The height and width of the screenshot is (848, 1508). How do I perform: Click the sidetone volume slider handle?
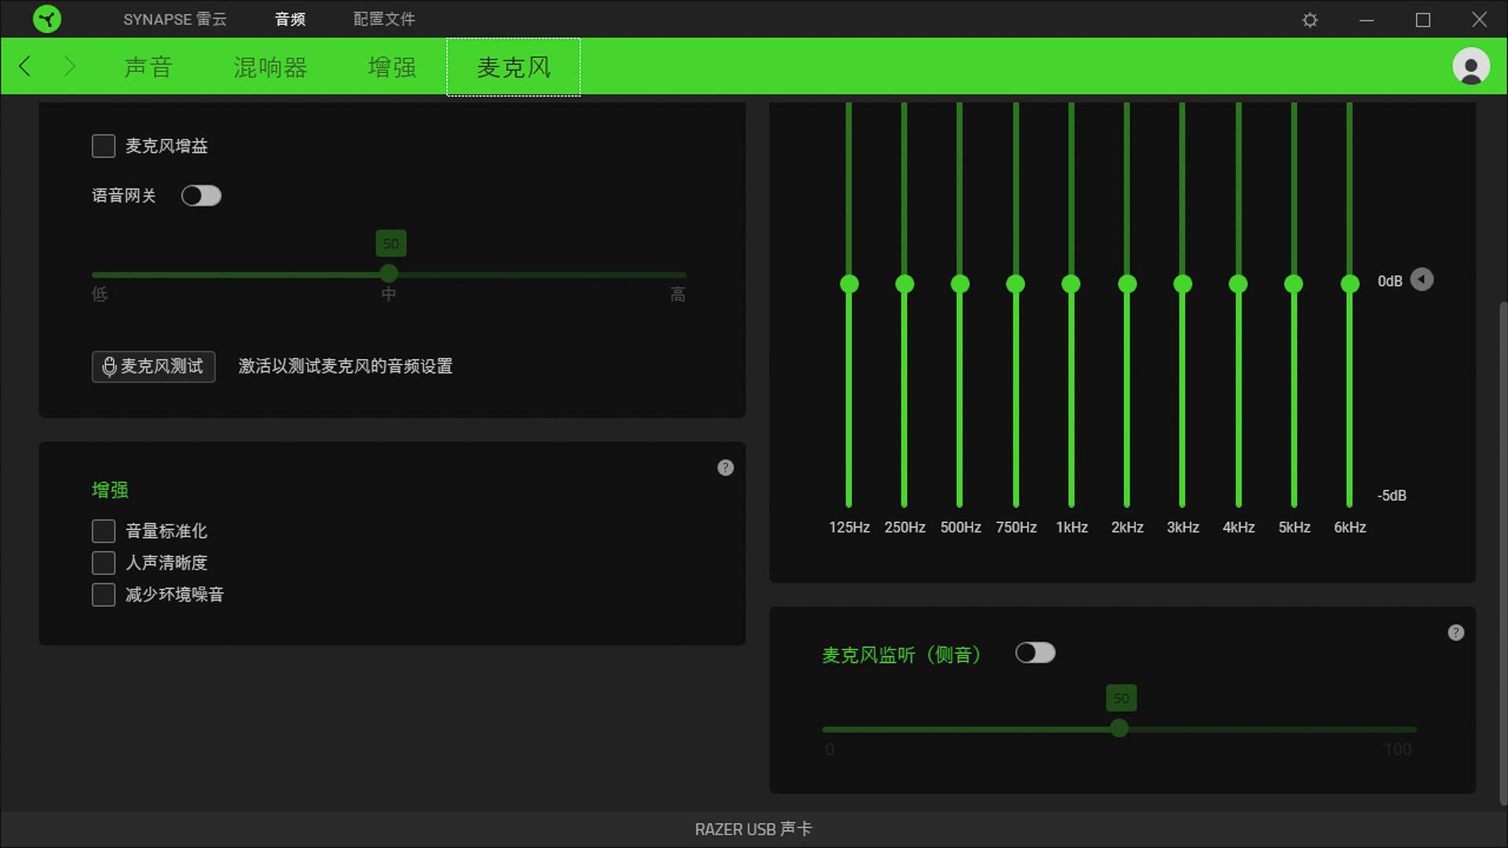point(1119,729)
